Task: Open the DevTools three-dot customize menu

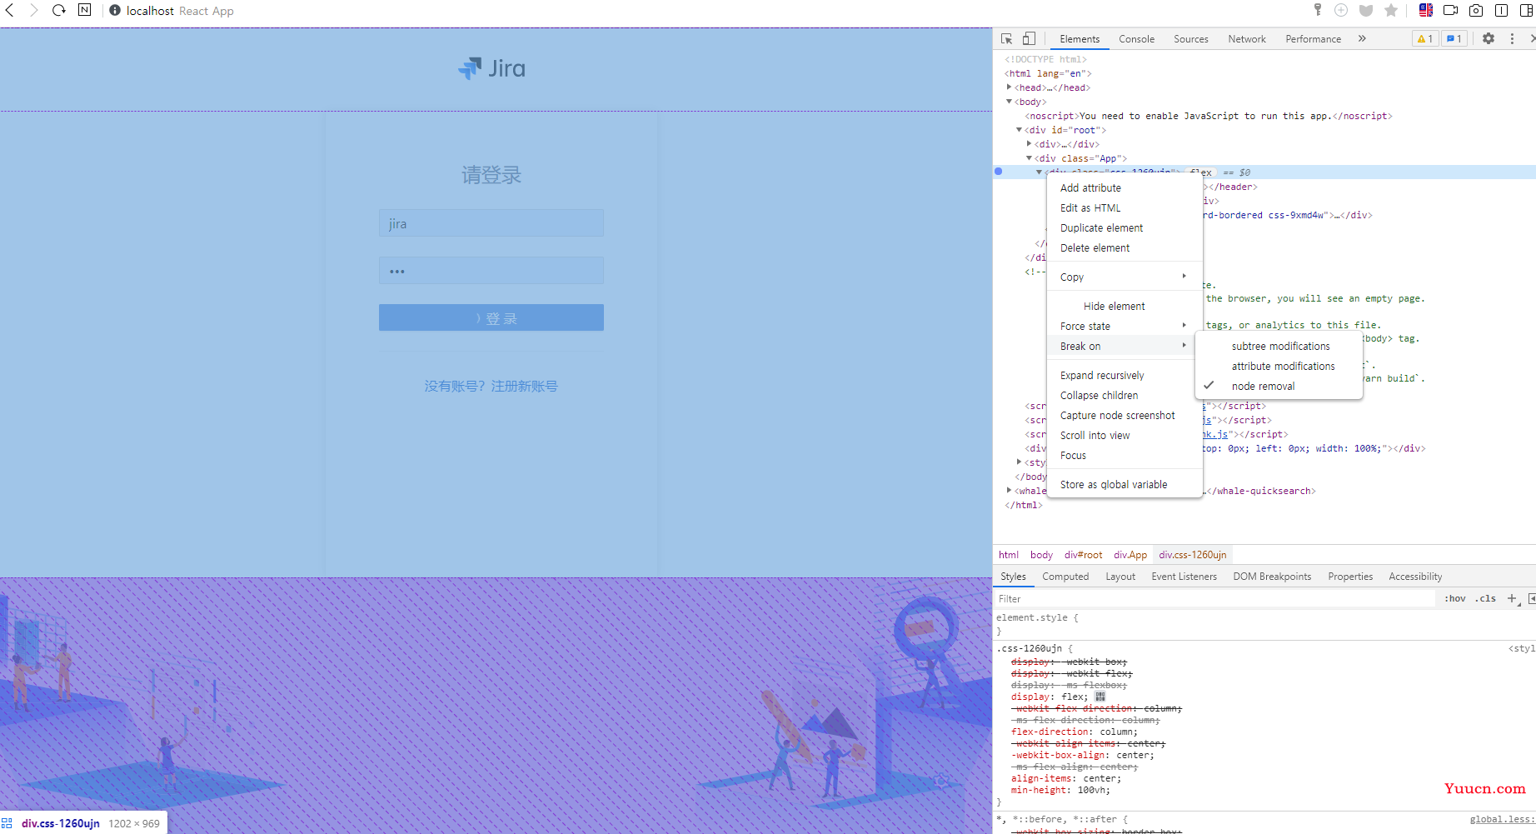Action: 1513,39
